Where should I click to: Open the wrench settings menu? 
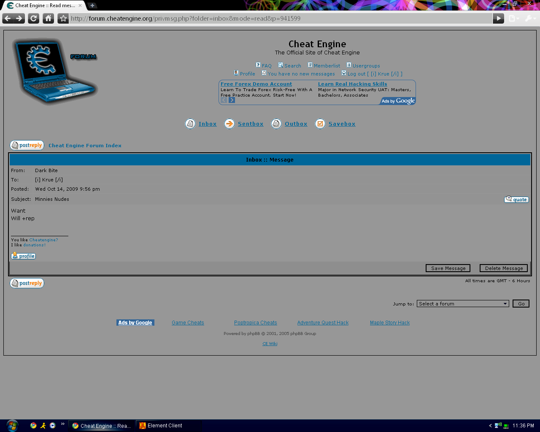click(x=530, y=19)
